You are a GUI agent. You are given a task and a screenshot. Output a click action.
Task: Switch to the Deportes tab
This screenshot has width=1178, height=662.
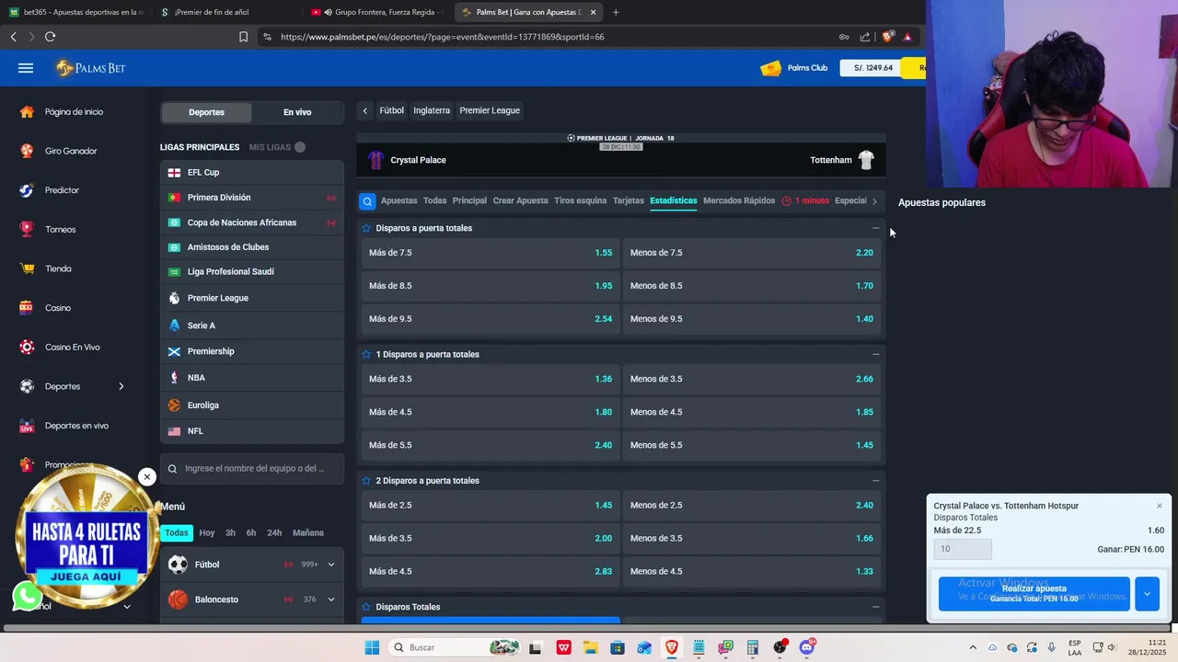[x=206, y=112]
